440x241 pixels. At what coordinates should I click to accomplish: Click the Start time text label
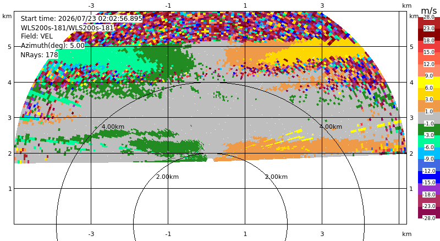[x=81, y=19]
